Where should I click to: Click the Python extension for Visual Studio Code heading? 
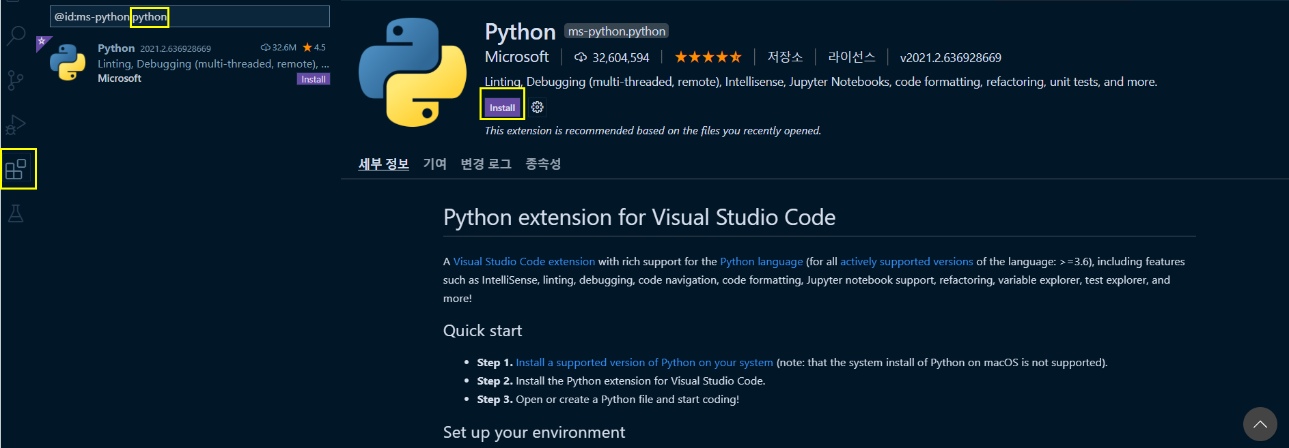[639, 217]
